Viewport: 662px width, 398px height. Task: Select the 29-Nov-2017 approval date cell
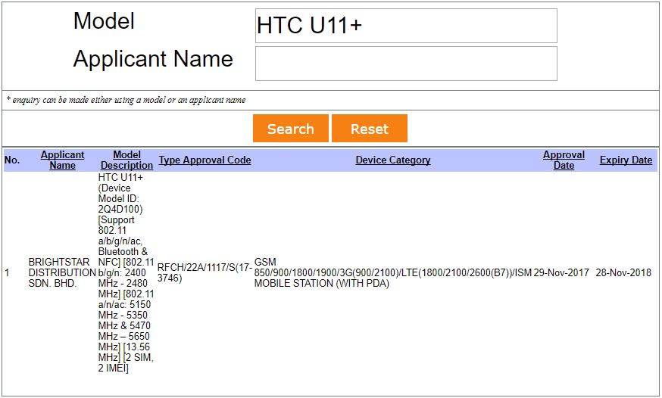561,272
